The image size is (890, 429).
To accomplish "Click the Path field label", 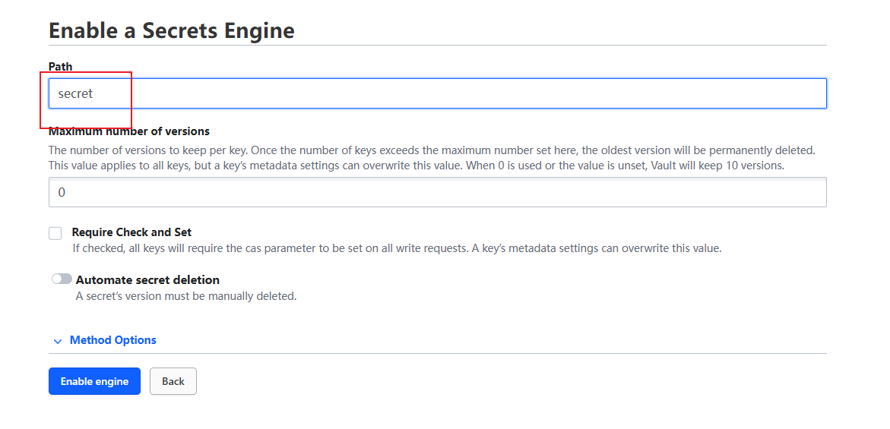I will pos(61,67).
